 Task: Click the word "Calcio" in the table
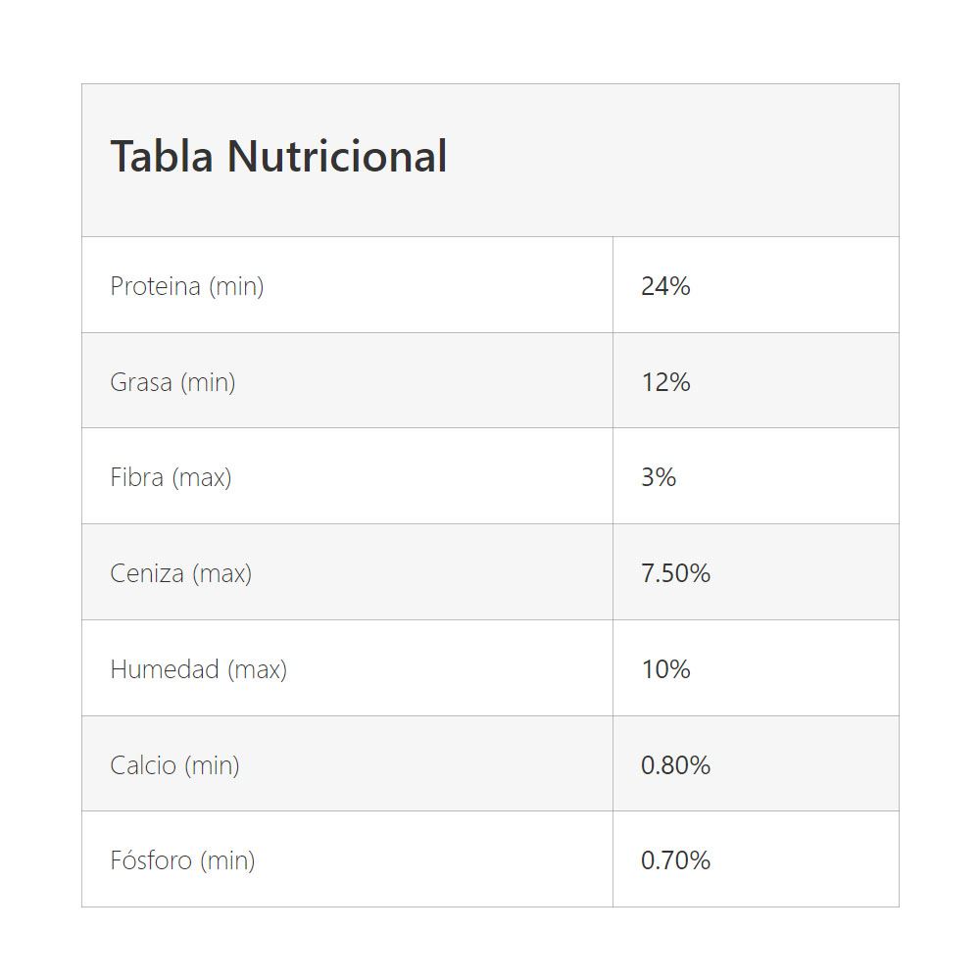tap(143, 765)
